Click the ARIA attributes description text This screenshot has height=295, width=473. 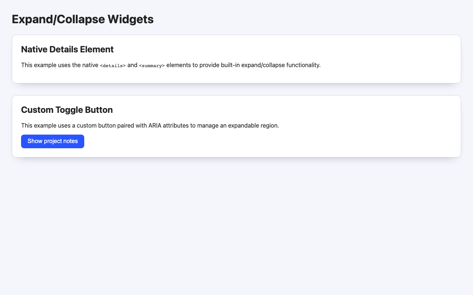(150, 125)
